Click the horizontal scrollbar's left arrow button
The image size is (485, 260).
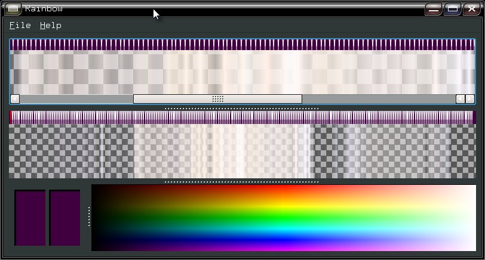[x=15, y=99]
